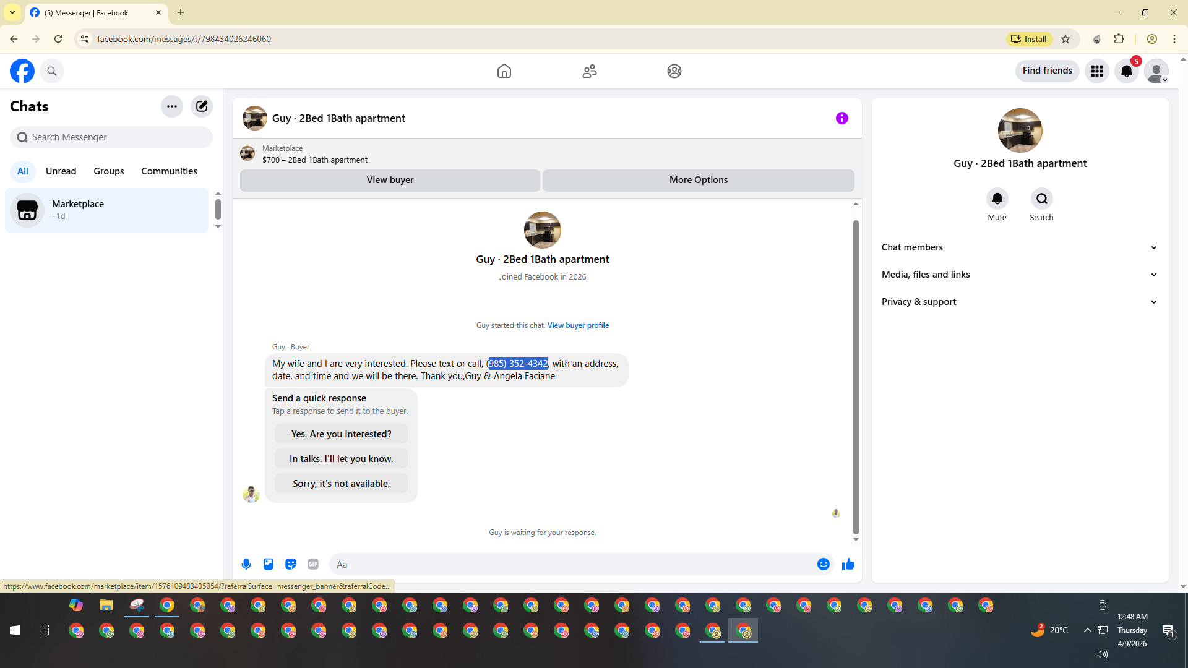Viewport: 1188px width, 668px height.
Task: Click the View buyer button
Action: 390,180
